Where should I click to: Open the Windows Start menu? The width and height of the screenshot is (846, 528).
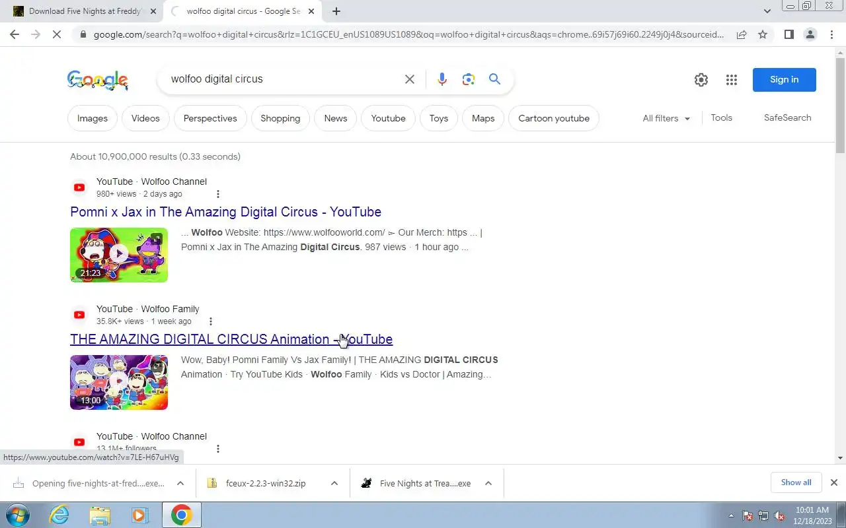(18, 515)
